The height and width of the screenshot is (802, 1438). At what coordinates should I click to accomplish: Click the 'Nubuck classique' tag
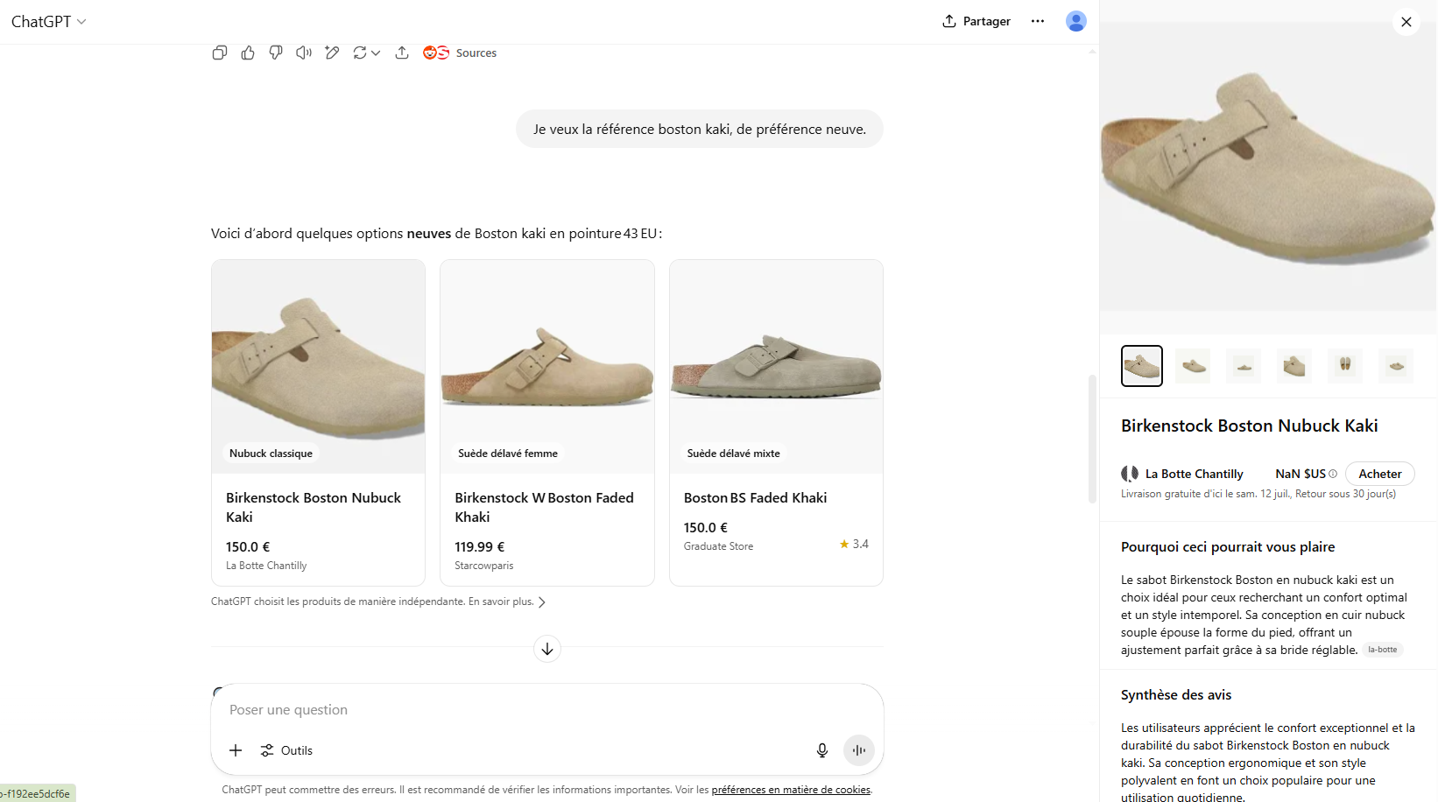pyautogui.click(x=271, y=454)
